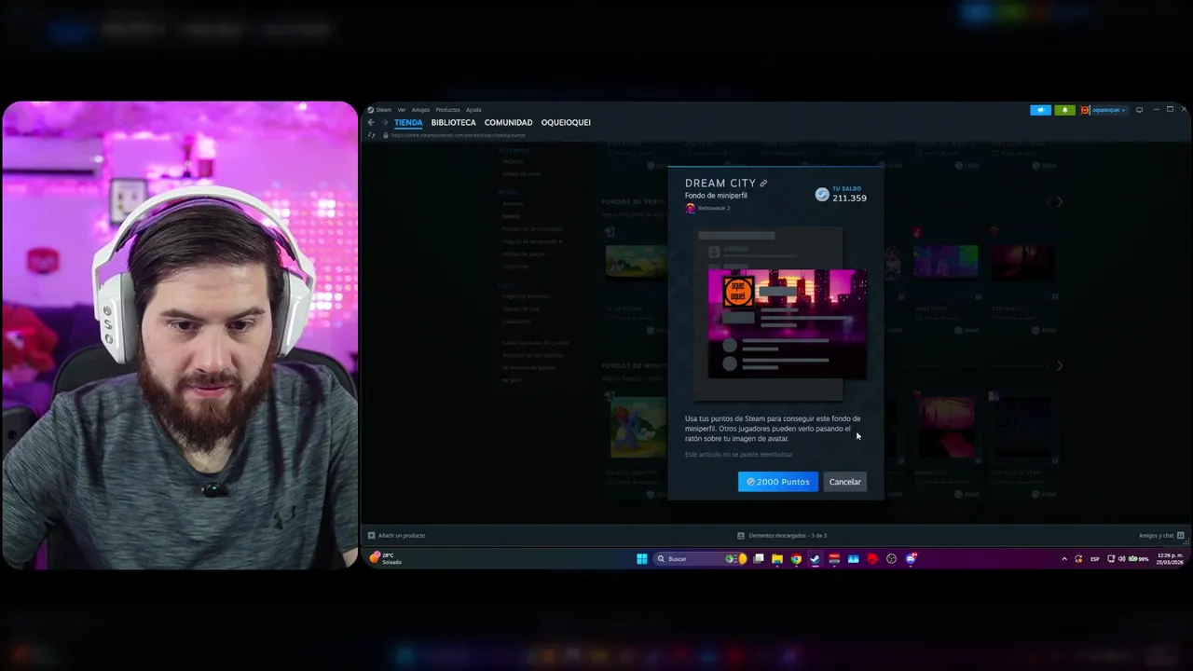Screen dimensions: 1193x671
Task: Open Task View on the taskbar
Action: (x=759, y=559)
